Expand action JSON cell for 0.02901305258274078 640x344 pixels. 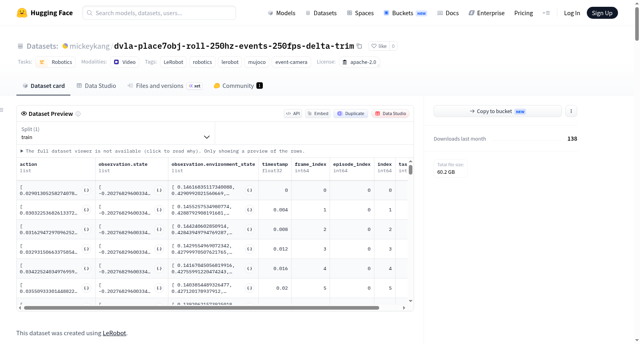[x=86, y=190]
